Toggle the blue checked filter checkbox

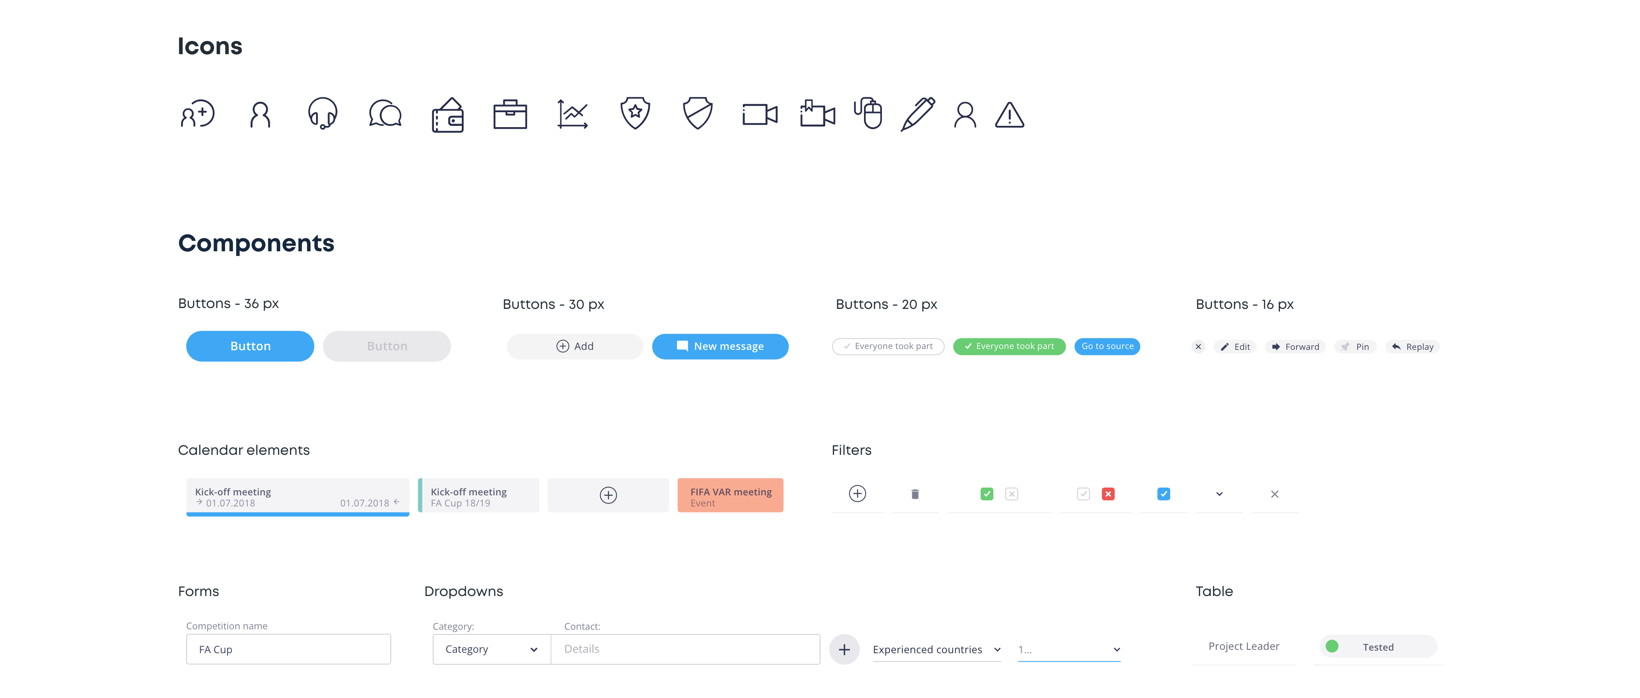pyautogui.click(x=1163, y=494)
